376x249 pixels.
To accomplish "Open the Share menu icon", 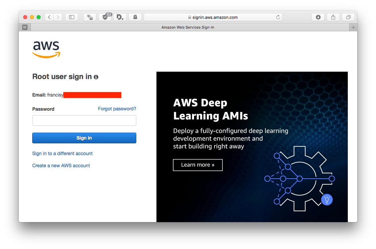I will click(x=333, y=17).
